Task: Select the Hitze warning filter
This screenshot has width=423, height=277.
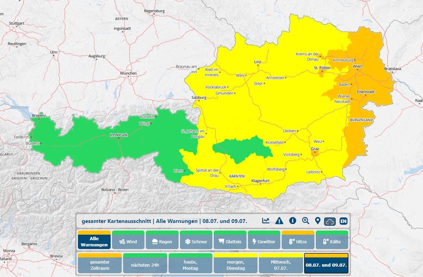Action: click(298, 240)
